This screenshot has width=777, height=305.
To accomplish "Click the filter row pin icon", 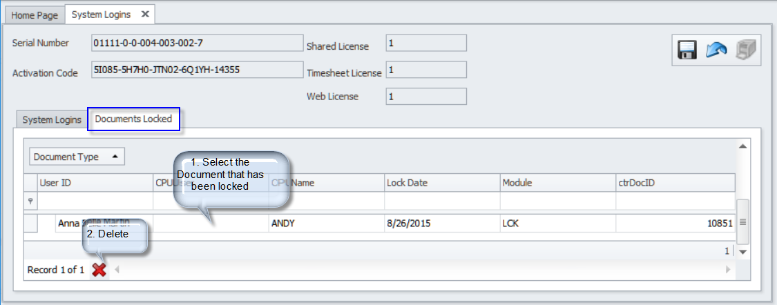I will tap(28, 201).
